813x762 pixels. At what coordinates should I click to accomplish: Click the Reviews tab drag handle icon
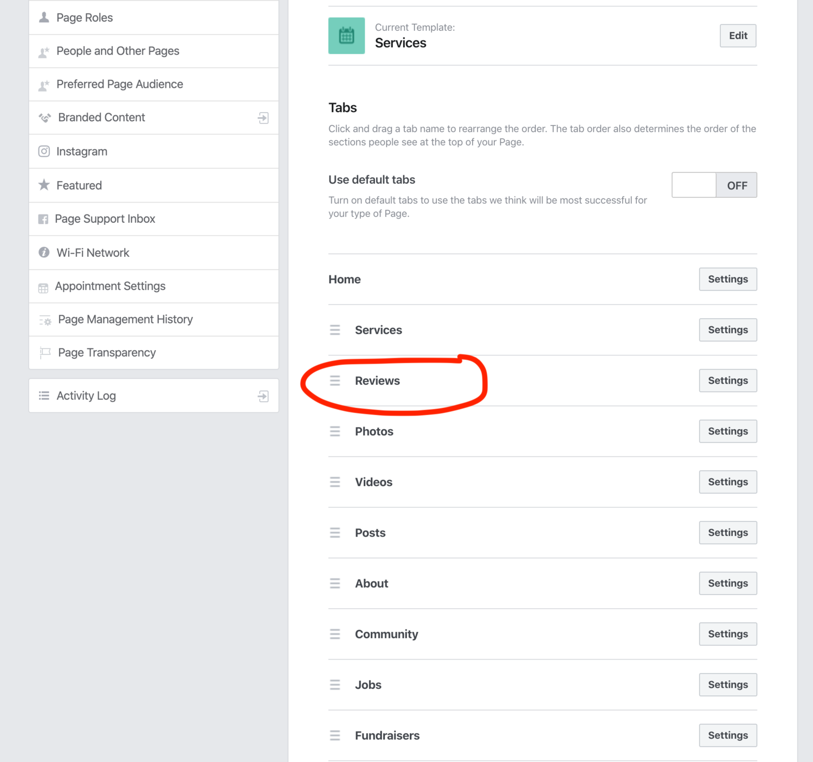point(335,380)
